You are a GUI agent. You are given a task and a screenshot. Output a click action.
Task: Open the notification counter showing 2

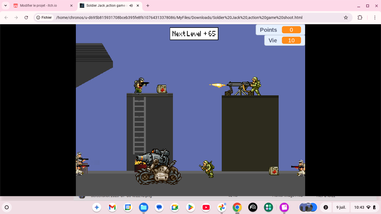tap(325, 207)
